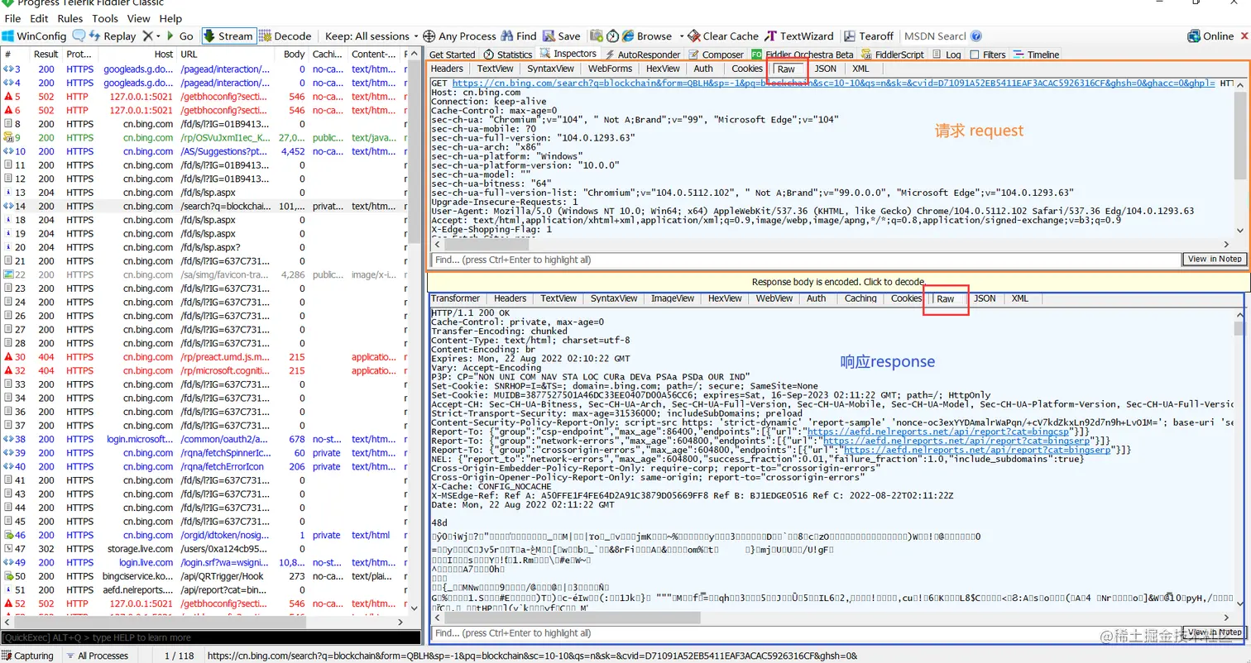The image size is (1251, 663).
Task: Click 'Response body is encoded. Click to decode.' bar
Action: [838, 282]
